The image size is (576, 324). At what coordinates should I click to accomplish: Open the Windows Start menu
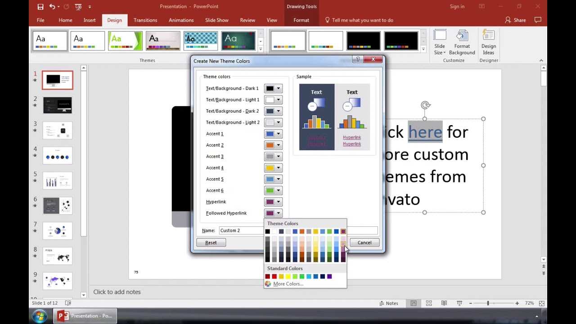click(39, 316)
